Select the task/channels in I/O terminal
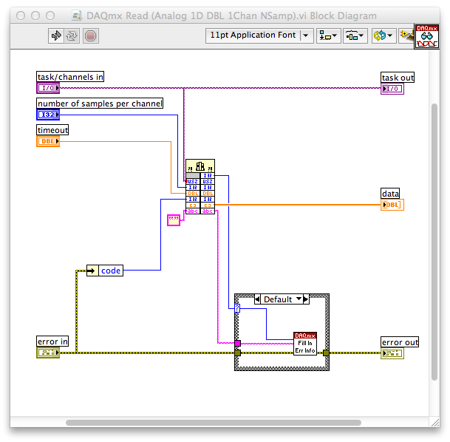 pyautogui.click(x=48, y=88)
